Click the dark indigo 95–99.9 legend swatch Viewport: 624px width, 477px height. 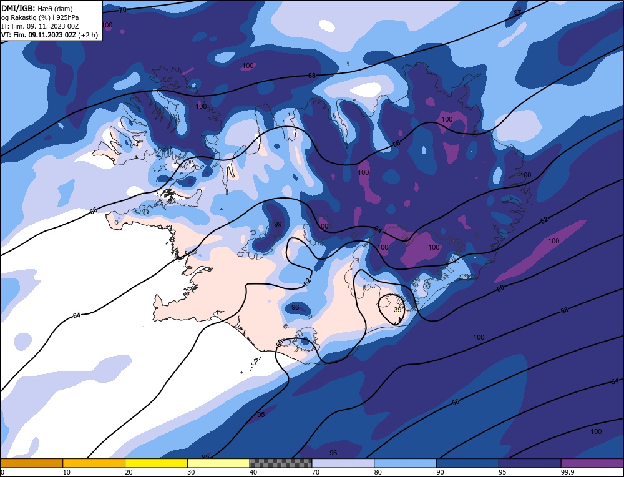coord(530,463)
